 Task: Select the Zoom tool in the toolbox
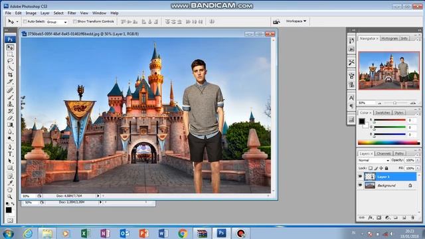tap(10, 197)
